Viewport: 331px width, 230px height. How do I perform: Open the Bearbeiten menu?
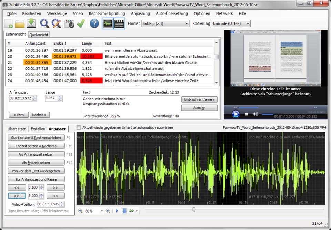(32, 13)
